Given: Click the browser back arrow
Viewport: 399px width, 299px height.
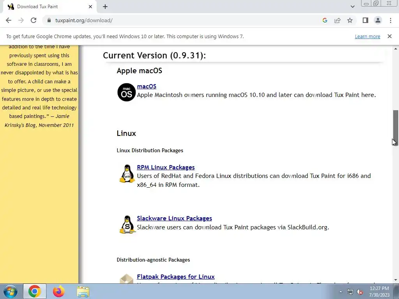Looking at the screenshot, I should [x=9, y=20].
